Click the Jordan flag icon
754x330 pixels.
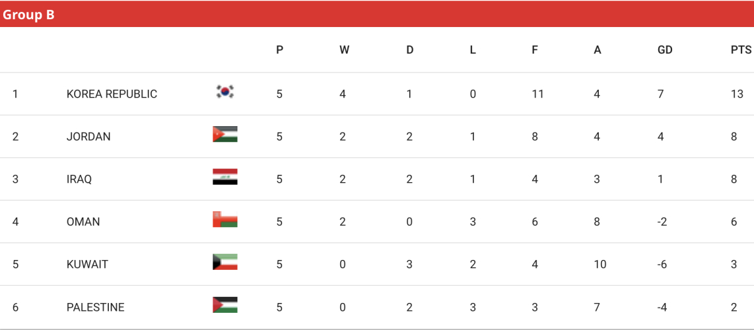point(225,134)
